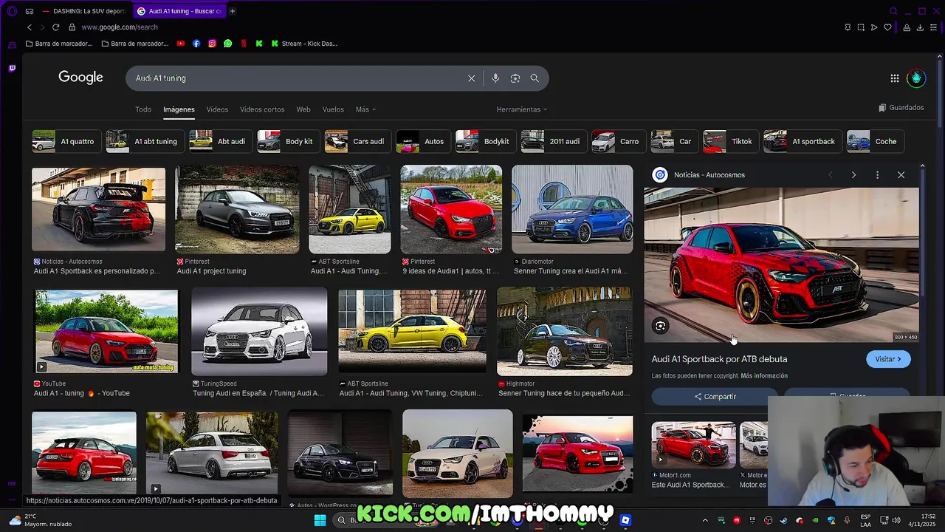Go back to the previous page
945x532 pixels.
30,27
